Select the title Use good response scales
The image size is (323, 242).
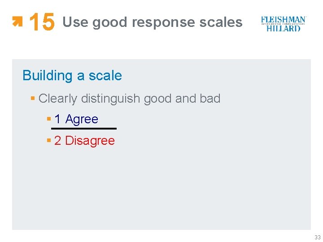pyautogui.click(x=152, y=22)
